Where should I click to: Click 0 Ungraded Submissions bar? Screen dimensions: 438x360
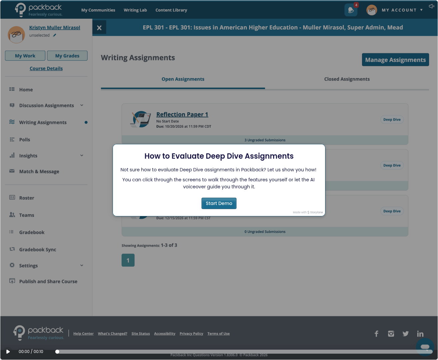(265, 232)
